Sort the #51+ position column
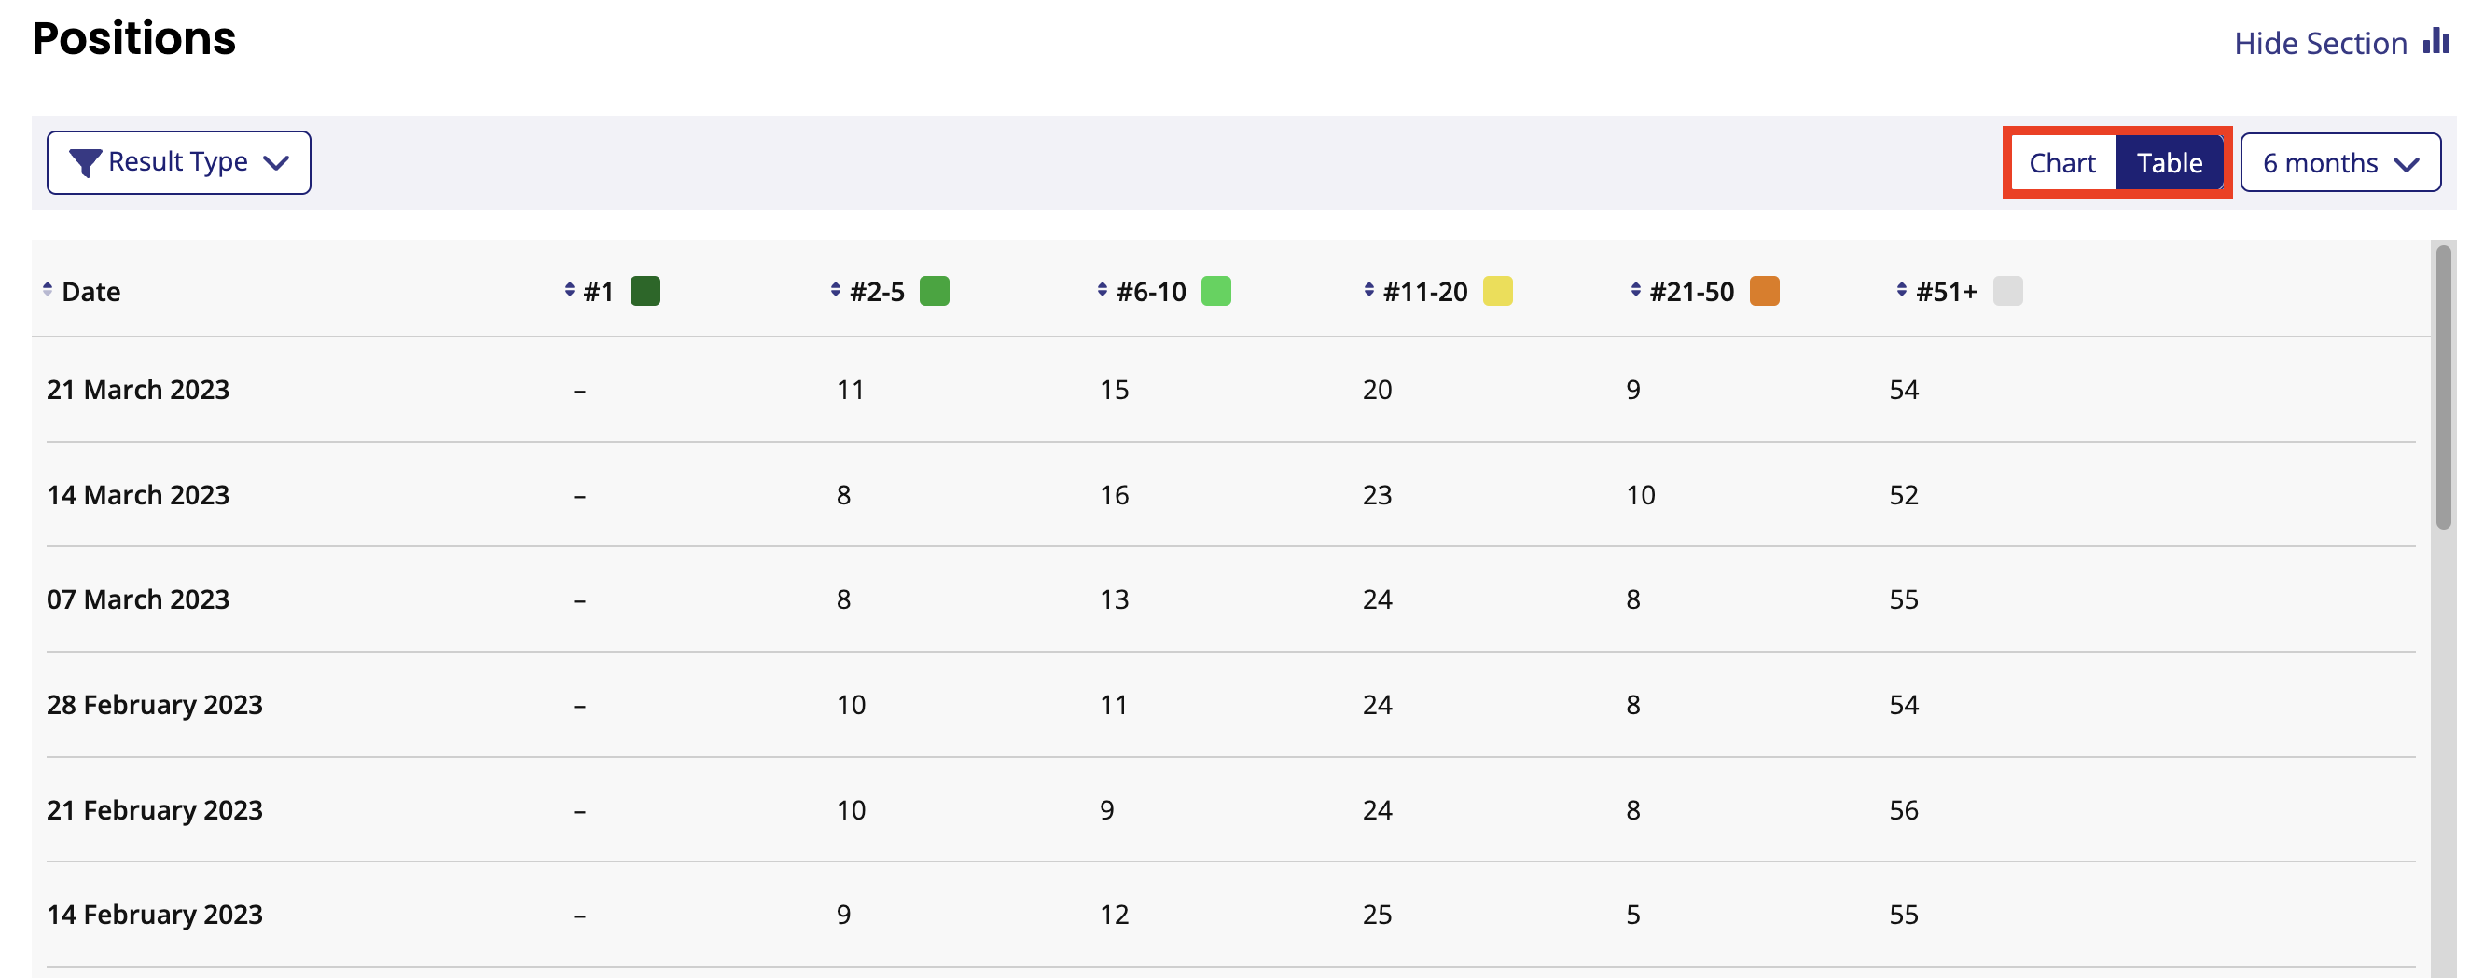This screenshot has width=2484, height=978. pyautogui.click(x=1901, y=289)
